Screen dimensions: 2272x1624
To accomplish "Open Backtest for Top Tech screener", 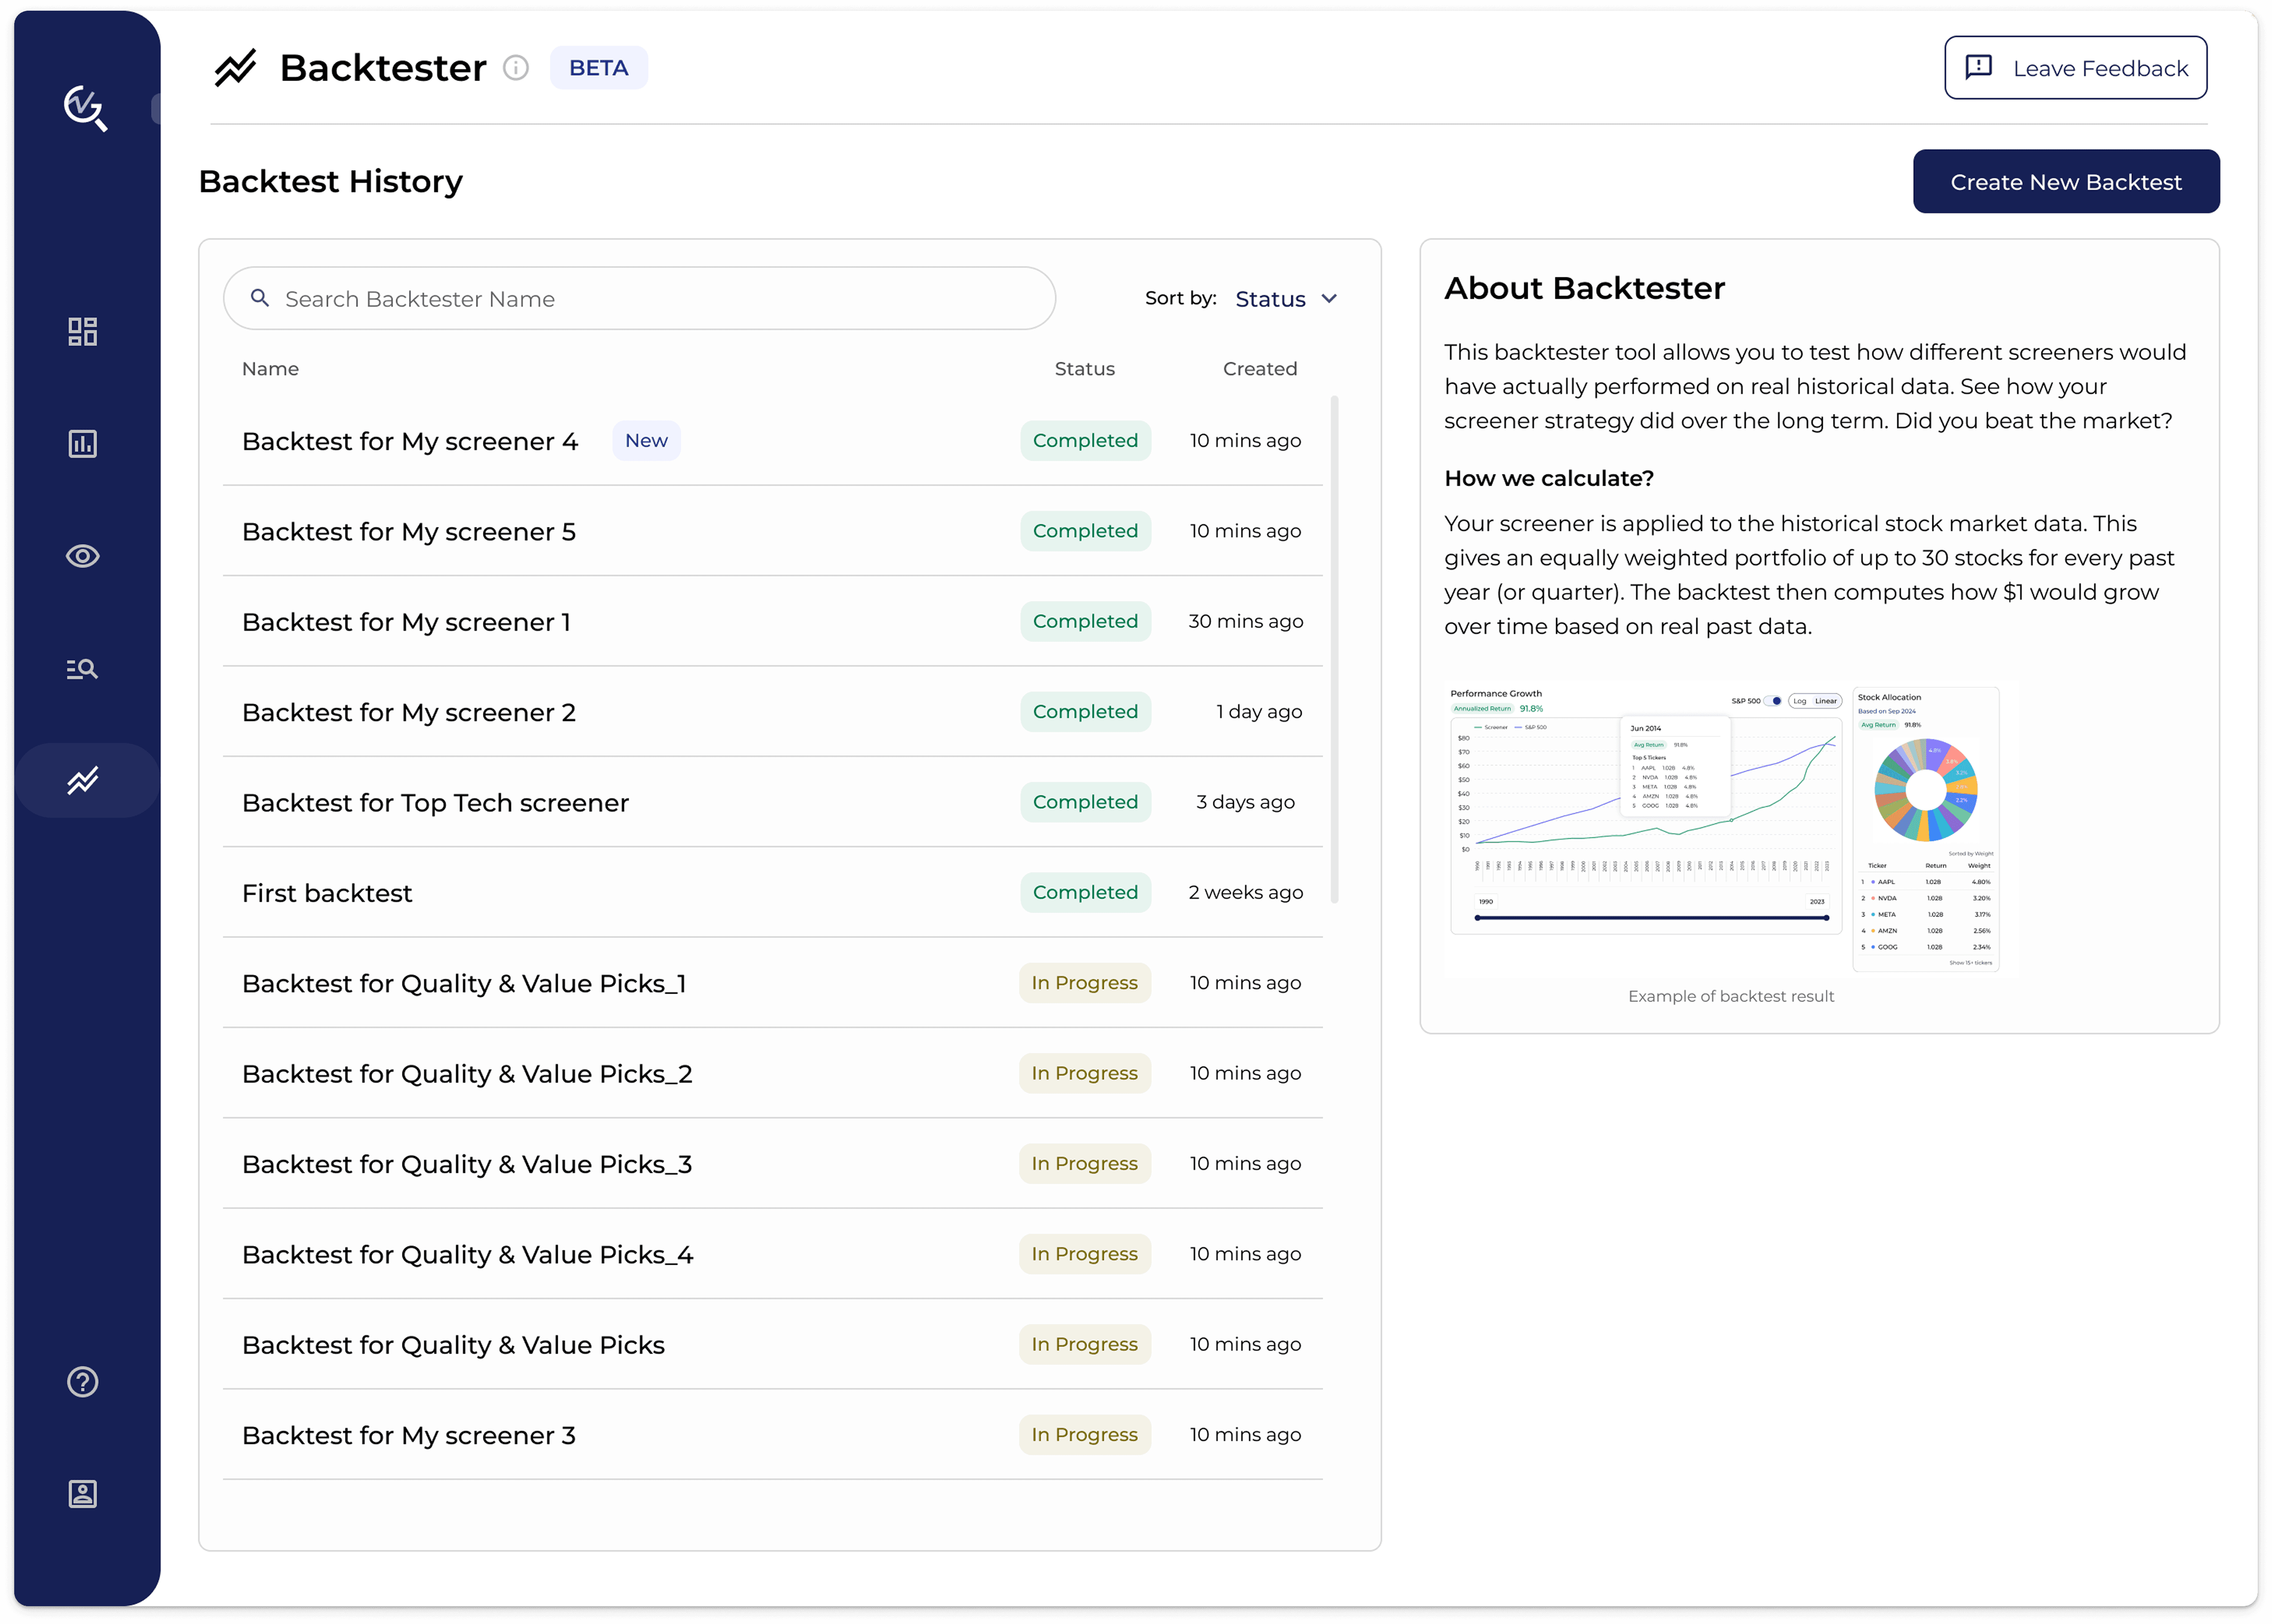I will pyautogui.click(x=435, y=803).
